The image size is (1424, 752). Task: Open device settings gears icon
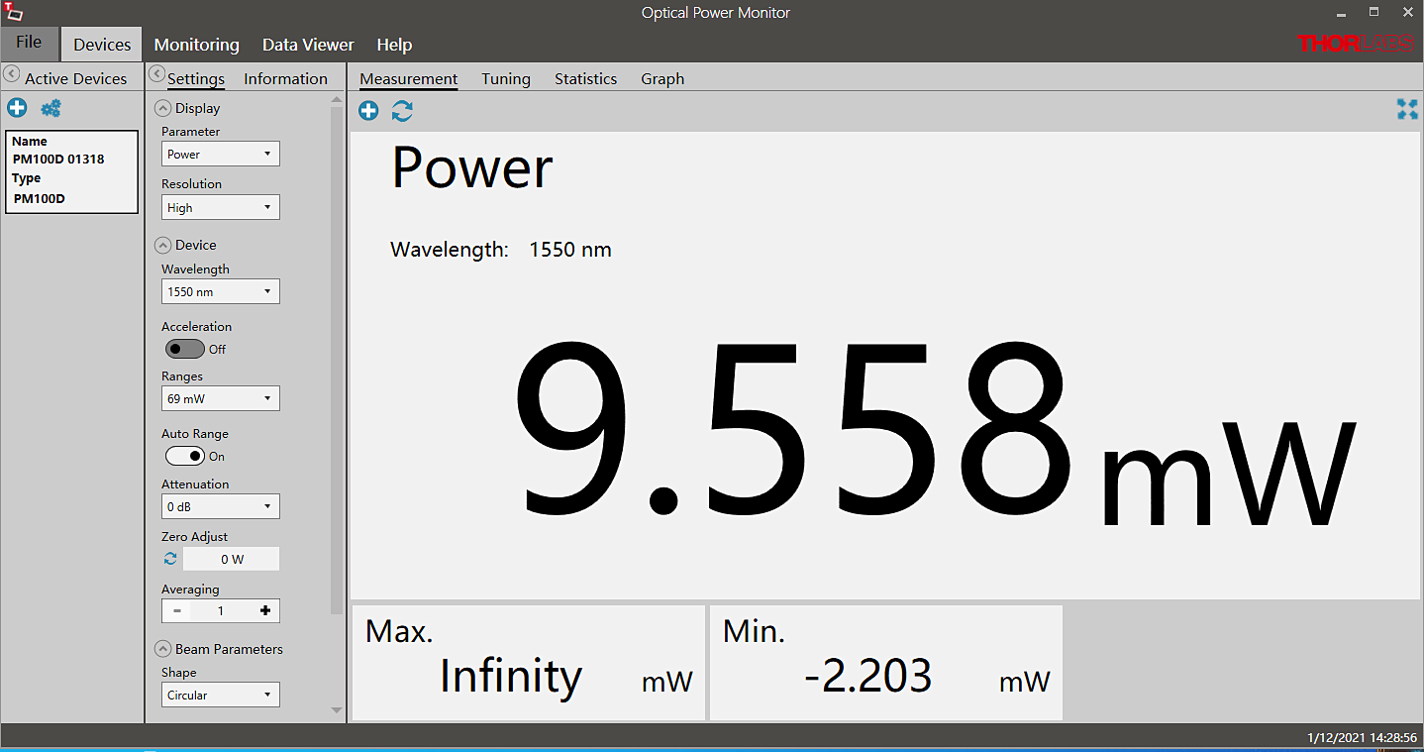click(51, 108)
